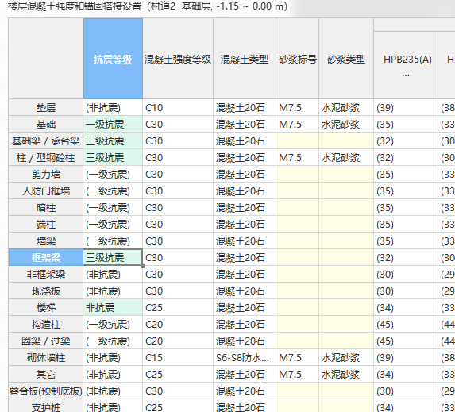Click C20 concrete grade in 圈梁 / 过梁 row
The width and height of the screenshot is (455, 412).
(178, 341)
